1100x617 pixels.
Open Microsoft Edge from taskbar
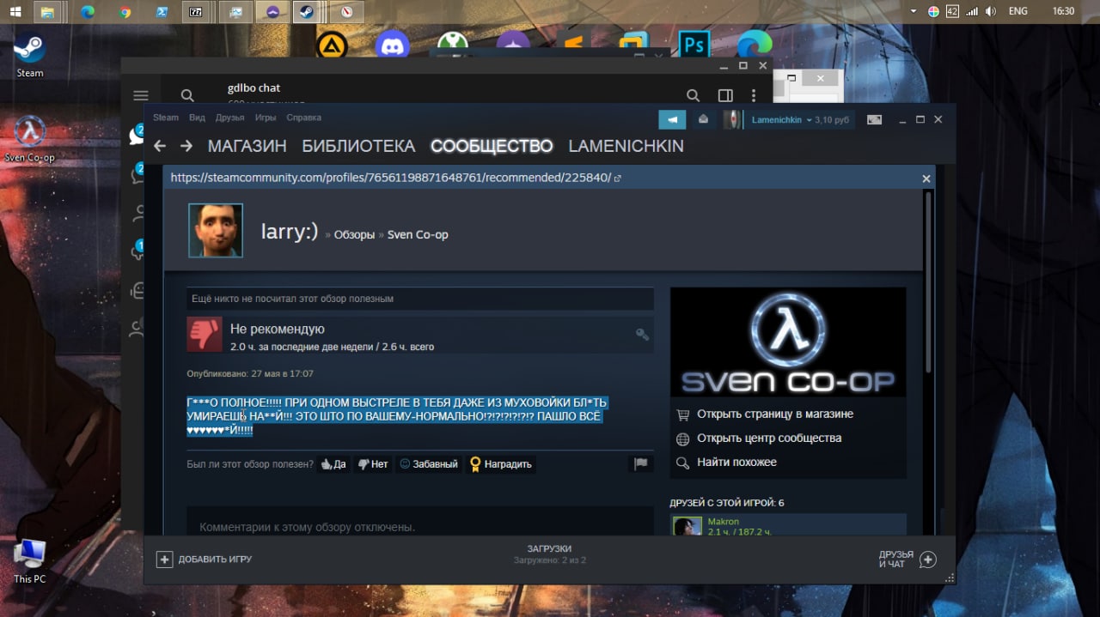pyautogui.click(x=87, y=12)
